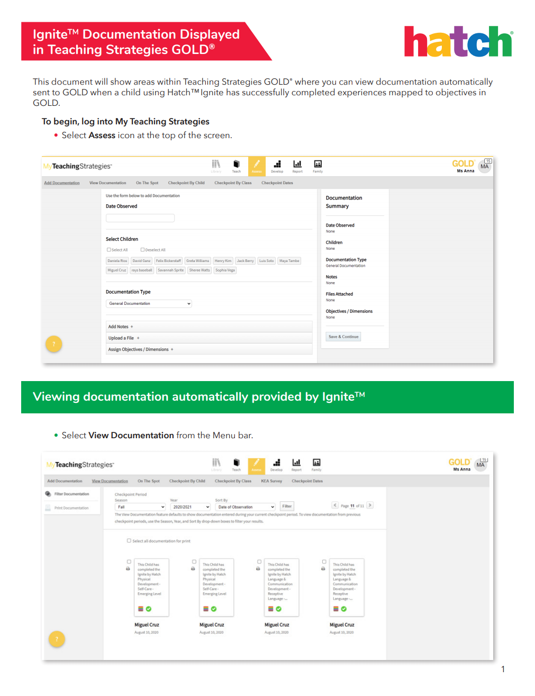Open the Family icon on View Documentation page
The height and width of the screenshot is (696, 535).
316,465
